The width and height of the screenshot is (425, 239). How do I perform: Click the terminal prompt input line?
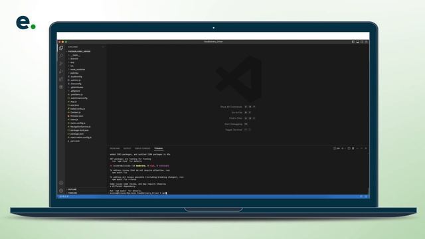[138, 193]
